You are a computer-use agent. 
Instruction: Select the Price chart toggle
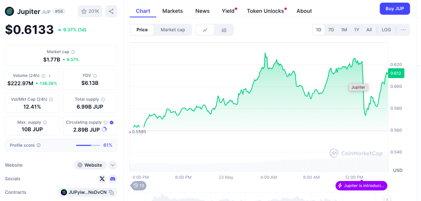coord(142,30)
